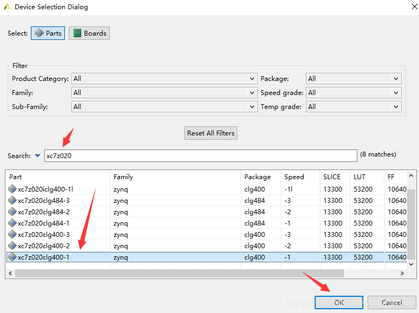Click the -1l speed cell
Viewport: 419px width, 313px height.
click(288, 189)
